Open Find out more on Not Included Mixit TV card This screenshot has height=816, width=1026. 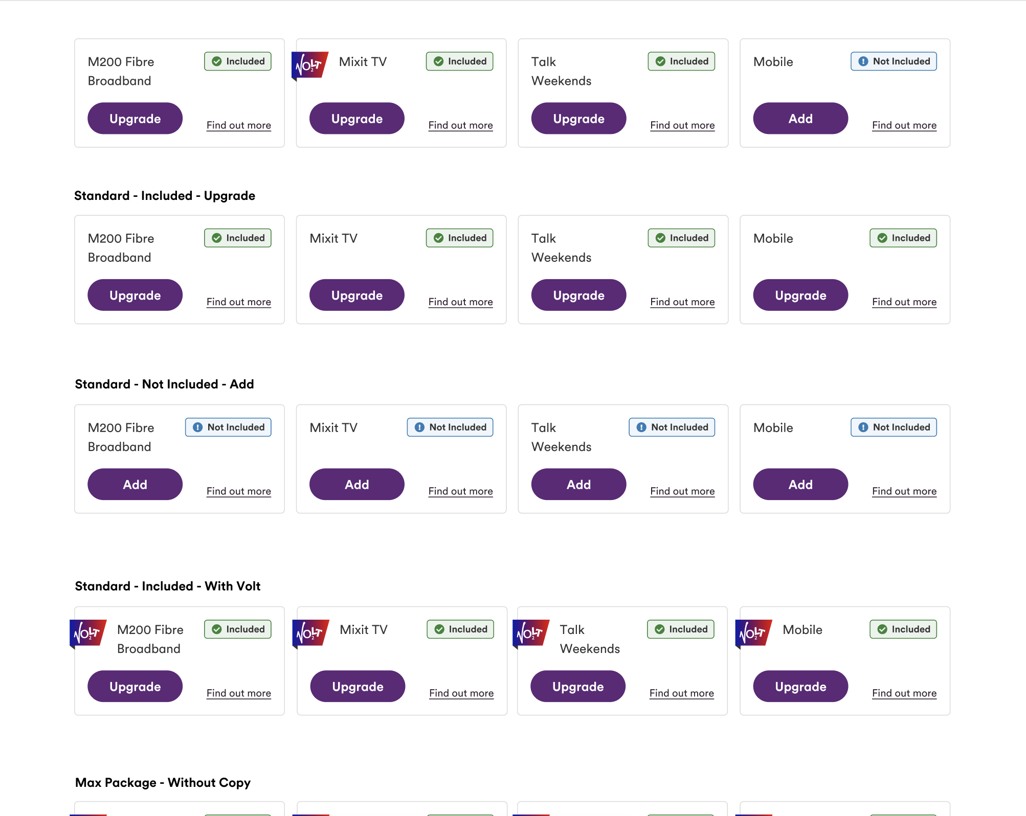coord(460,491)
